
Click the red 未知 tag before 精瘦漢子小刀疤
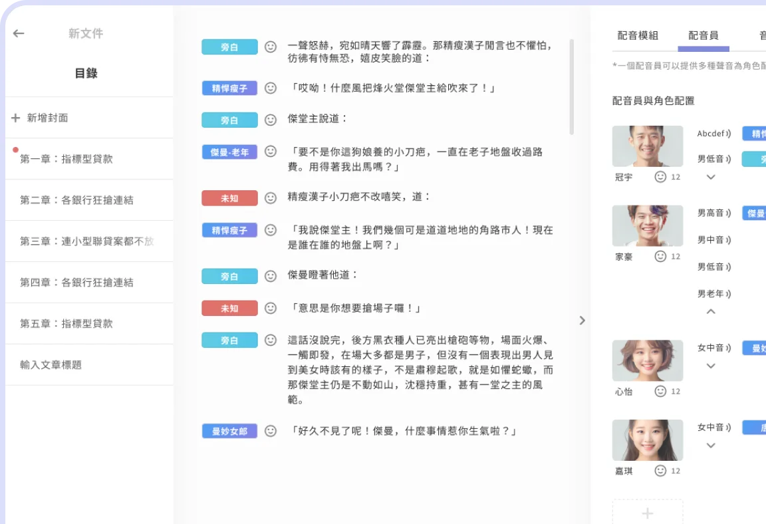click(229, 198)
